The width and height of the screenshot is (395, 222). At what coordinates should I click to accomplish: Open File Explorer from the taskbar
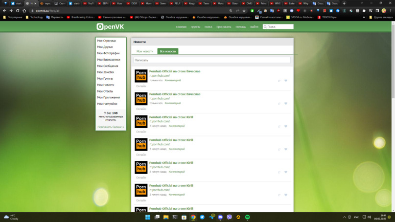pos(166,217)
